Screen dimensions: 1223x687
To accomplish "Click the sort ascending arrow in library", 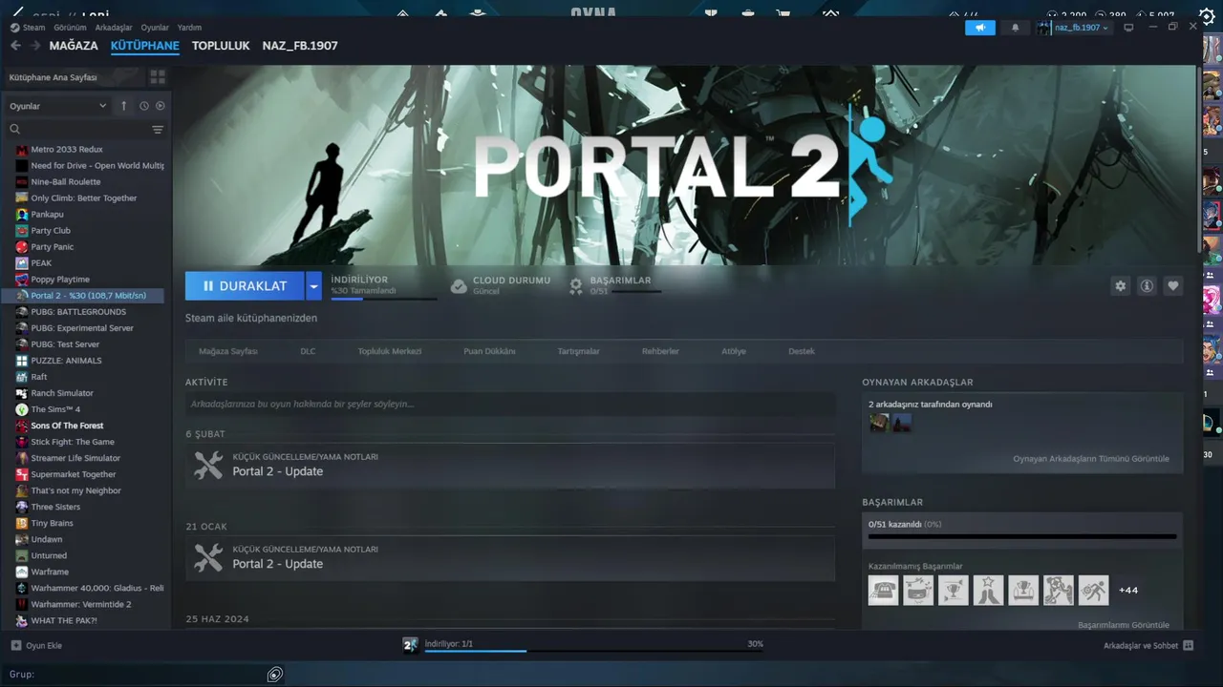I will pyautogui.click(x=123, y=106).
